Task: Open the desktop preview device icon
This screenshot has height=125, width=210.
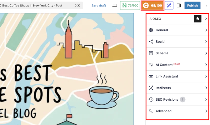Action: 114,6
